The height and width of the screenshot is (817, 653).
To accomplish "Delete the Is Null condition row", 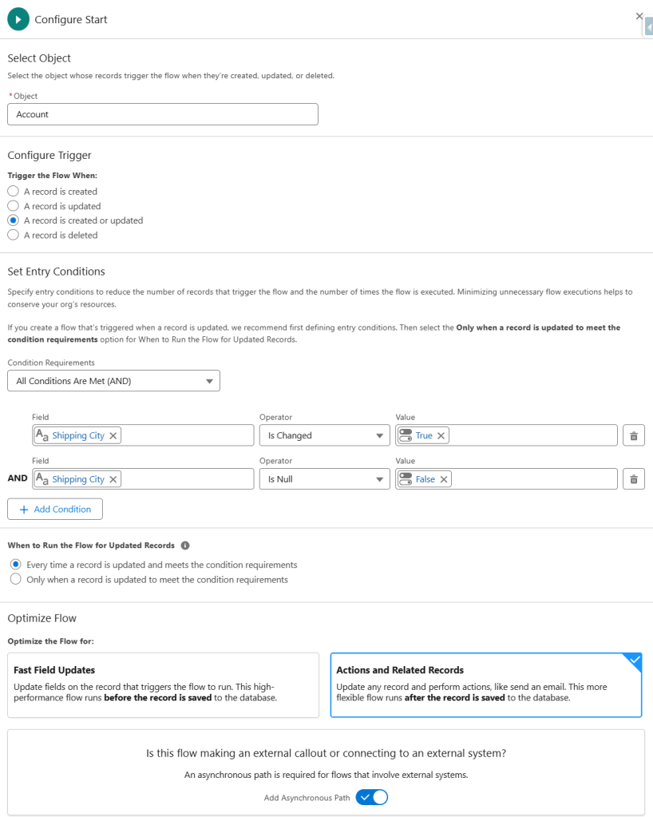I will (633, 479).
